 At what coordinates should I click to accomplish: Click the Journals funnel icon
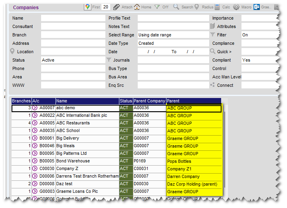tap(109, 60)
